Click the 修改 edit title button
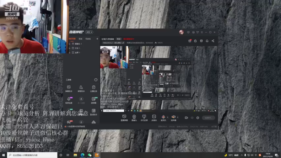The image size is (281, 158). click(x=119, y=39)
